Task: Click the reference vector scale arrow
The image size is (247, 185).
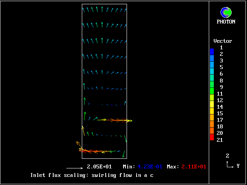Action: coord(75,168)
